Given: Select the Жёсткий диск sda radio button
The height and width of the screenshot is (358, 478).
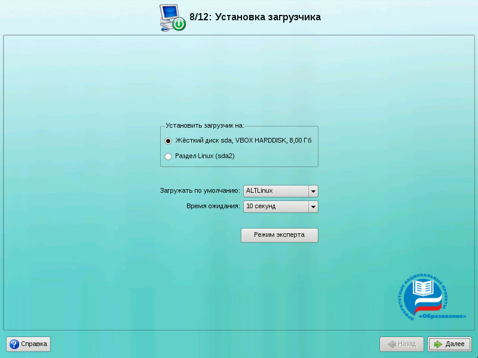Looking at the screenshot, I should pyautogui.click(x=168, y=141).
